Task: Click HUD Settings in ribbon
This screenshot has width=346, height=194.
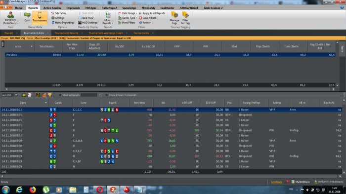Action: click(87, 23)
